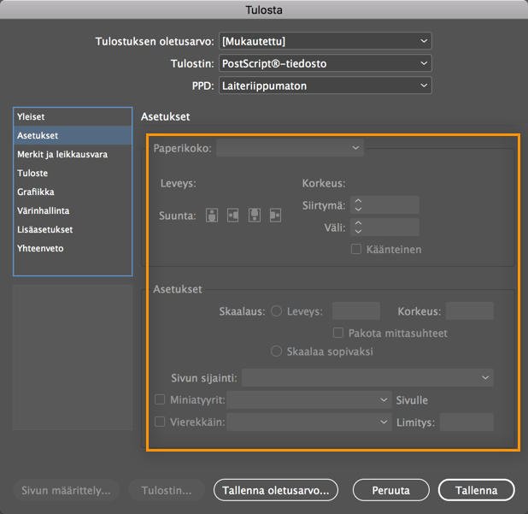Viewport: 528px width, 514px height.
Task: Click the Tallenna oletusarvo... button
Action: tap(276, 491)
